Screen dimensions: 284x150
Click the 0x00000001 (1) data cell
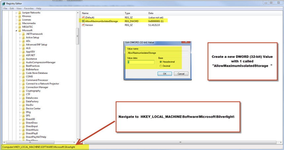(156, 21)
